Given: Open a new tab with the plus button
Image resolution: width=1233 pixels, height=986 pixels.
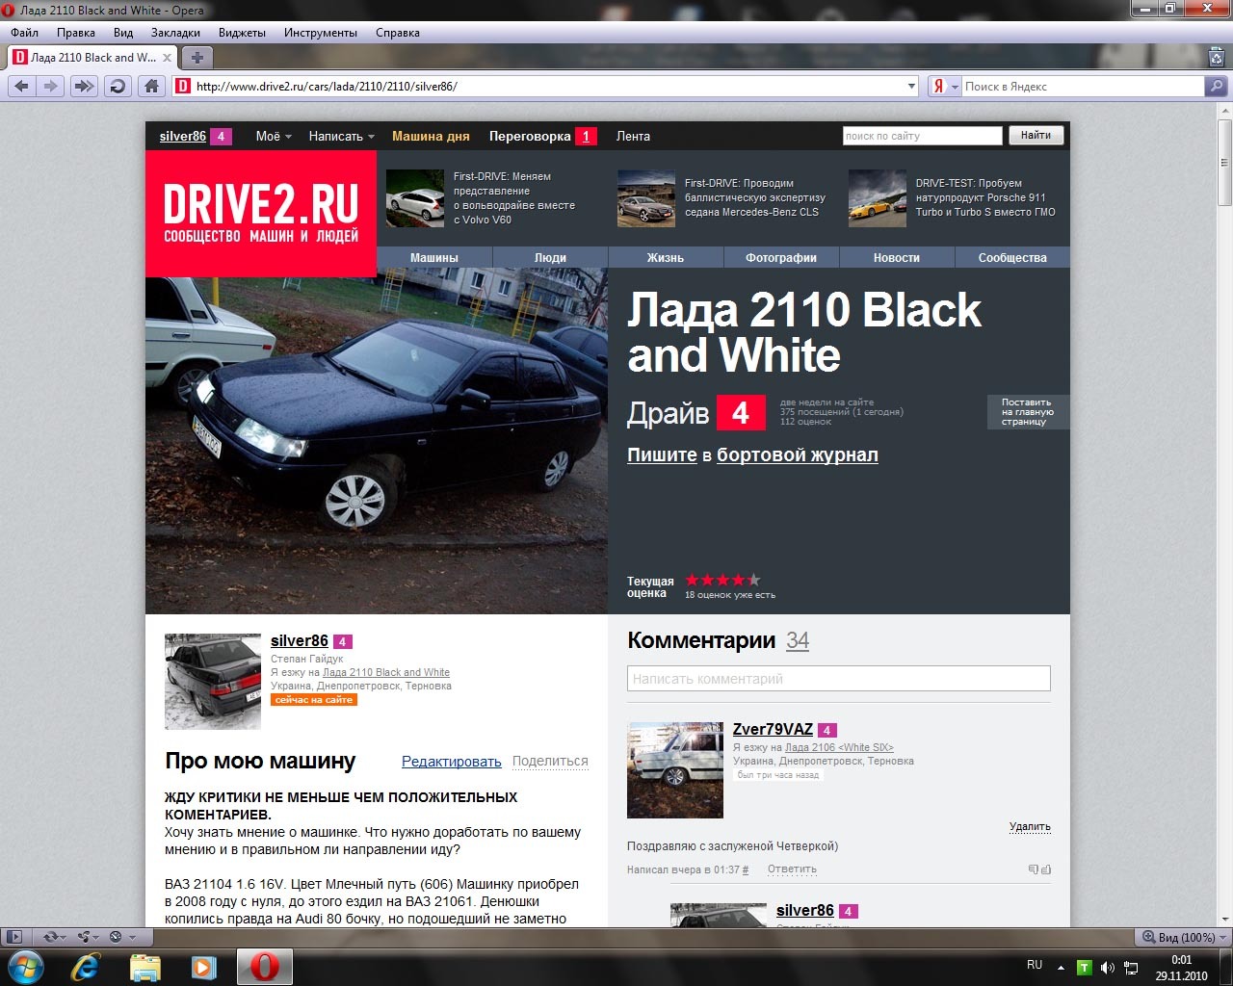Looking at the screenshot, I should point(197,57).
